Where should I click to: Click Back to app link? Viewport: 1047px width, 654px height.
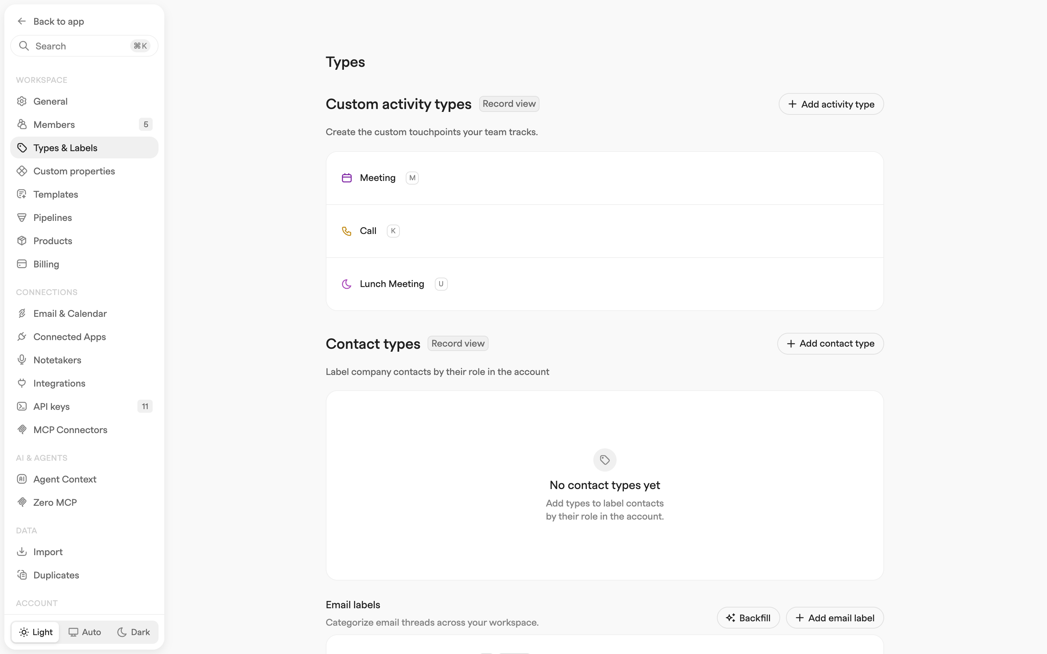[x=51, y=21]
